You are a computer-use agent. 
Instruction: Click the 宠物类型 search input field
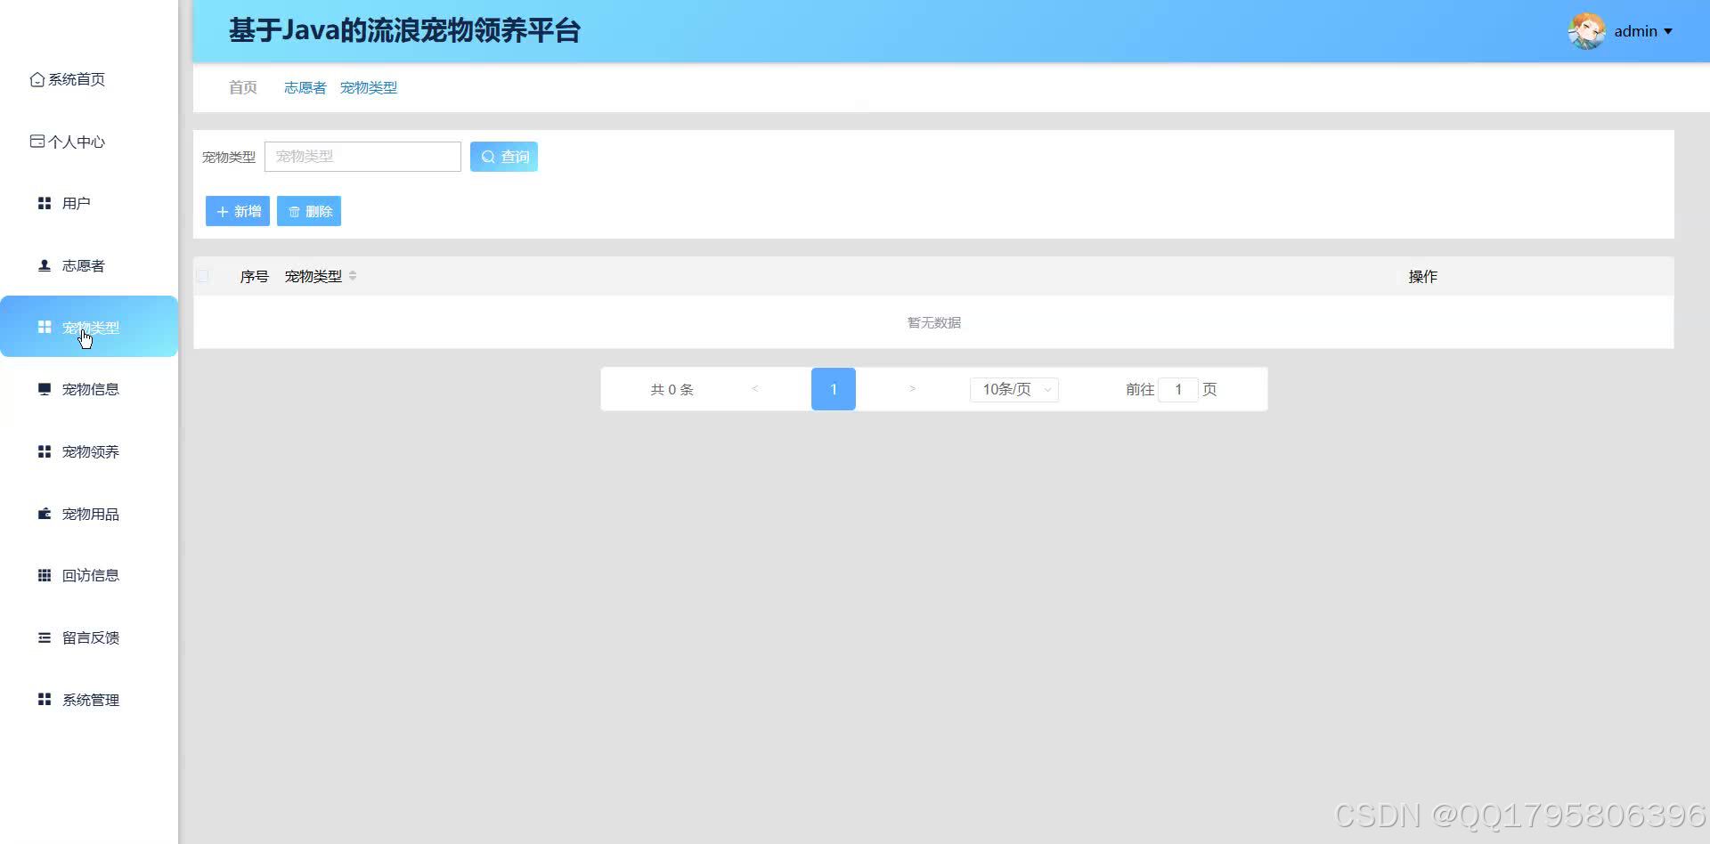pos(362,156)
